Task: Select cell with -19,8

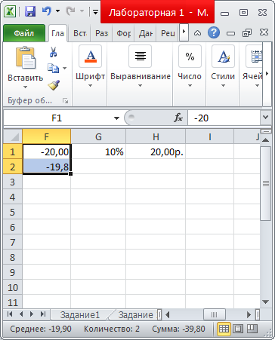Action: (x=47, y=167)
